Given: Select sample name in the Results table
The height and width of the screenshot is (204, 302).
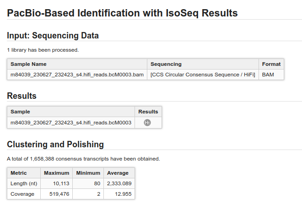Looking at the screenshot, I should 71,123.
